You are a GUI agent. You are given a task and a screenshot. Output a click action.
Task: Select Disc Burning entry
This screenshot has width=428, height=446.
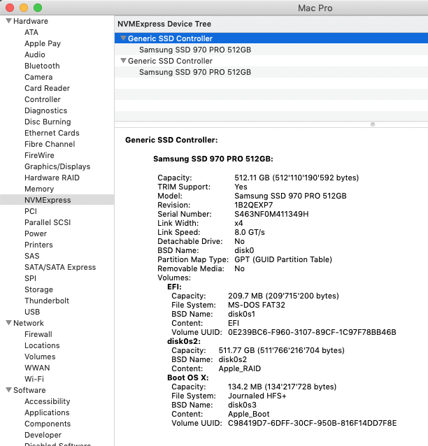click(x=48, y=122)
